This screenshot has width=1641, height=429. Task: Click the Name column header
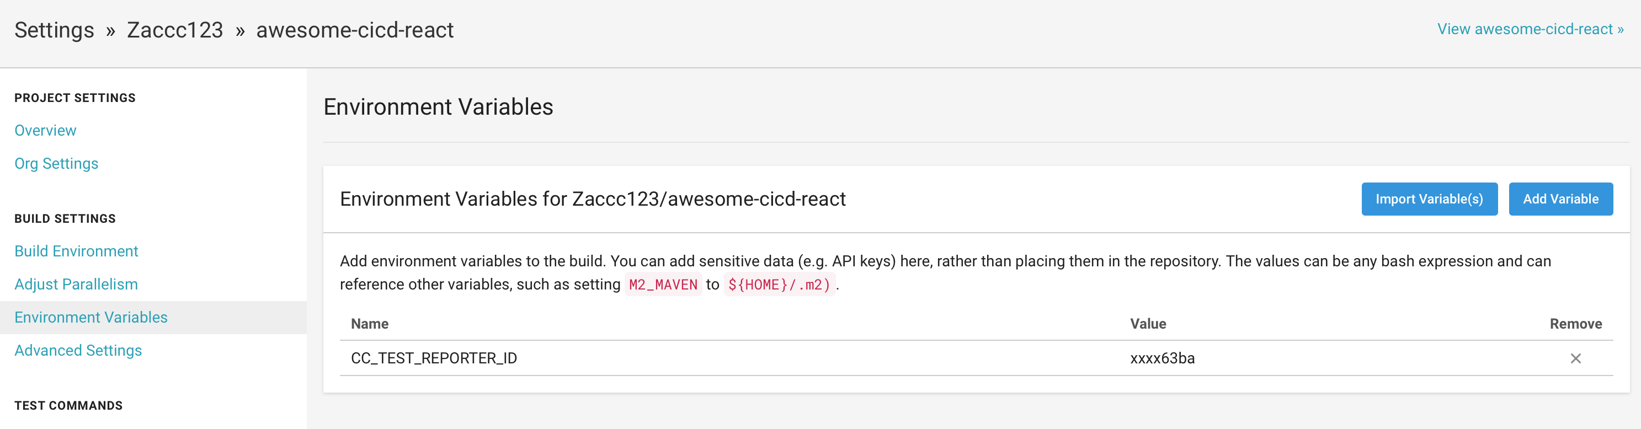(x=370, y=323)
